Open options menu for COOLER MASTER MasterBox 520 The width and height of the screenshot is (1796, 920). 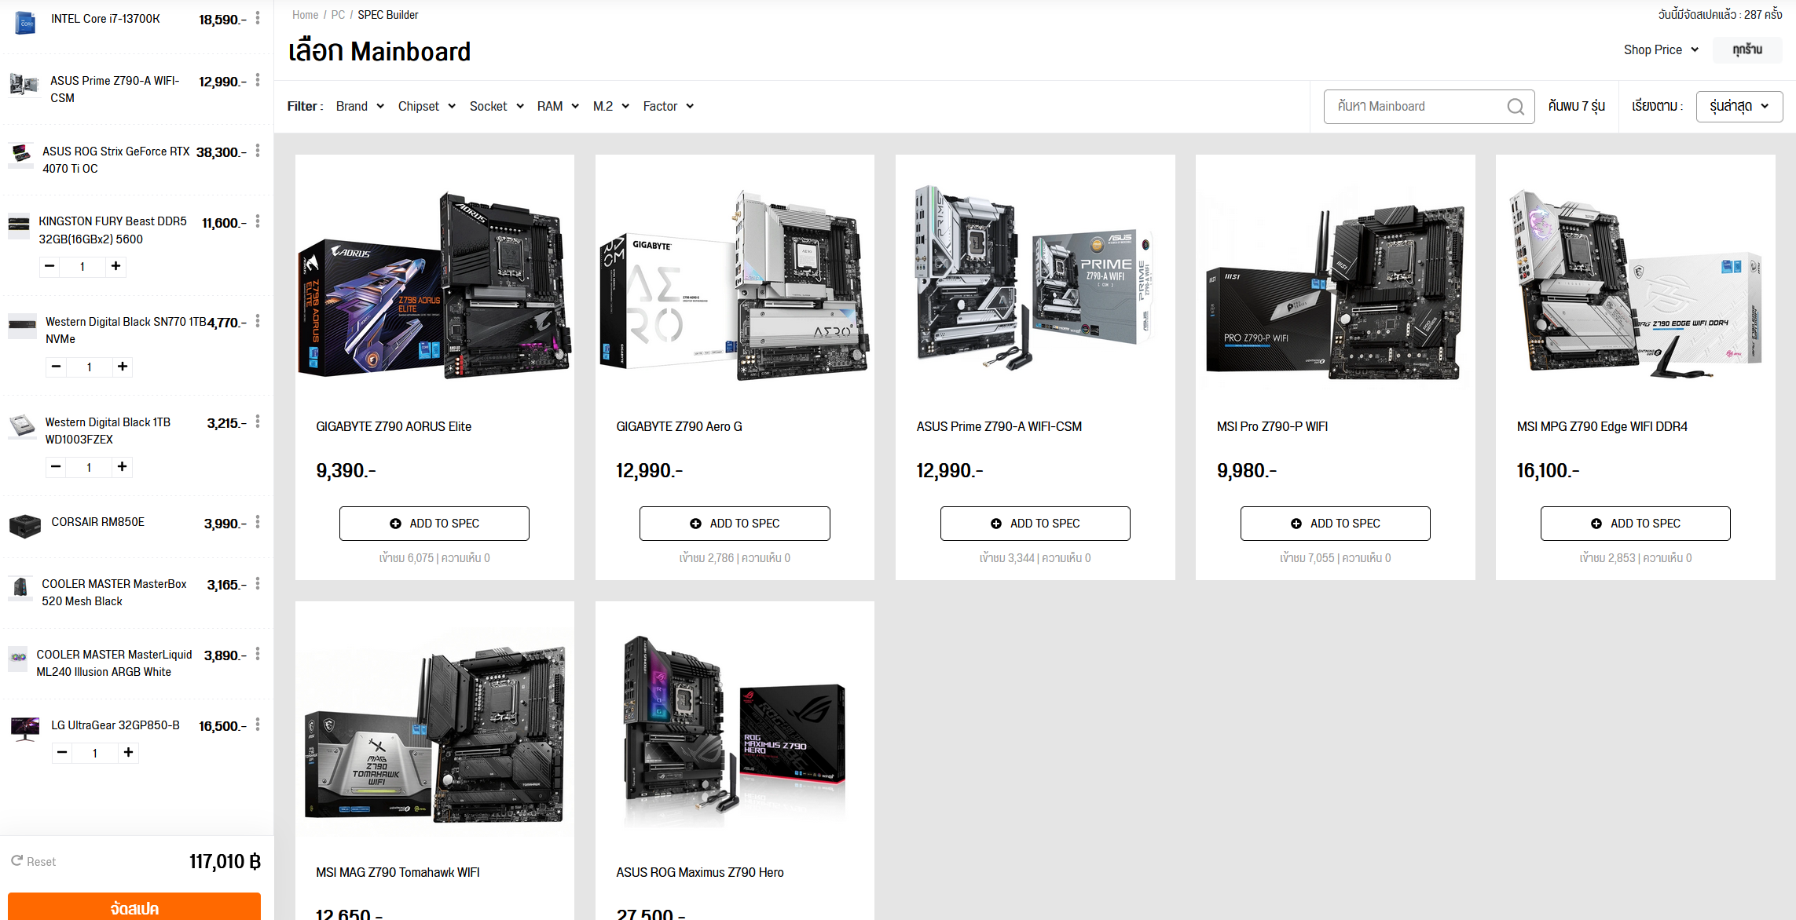(x=258, y=584)
